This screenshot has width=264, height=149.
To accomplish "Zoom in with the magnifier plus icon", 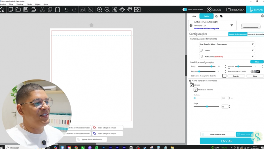I will coord(99,10).
